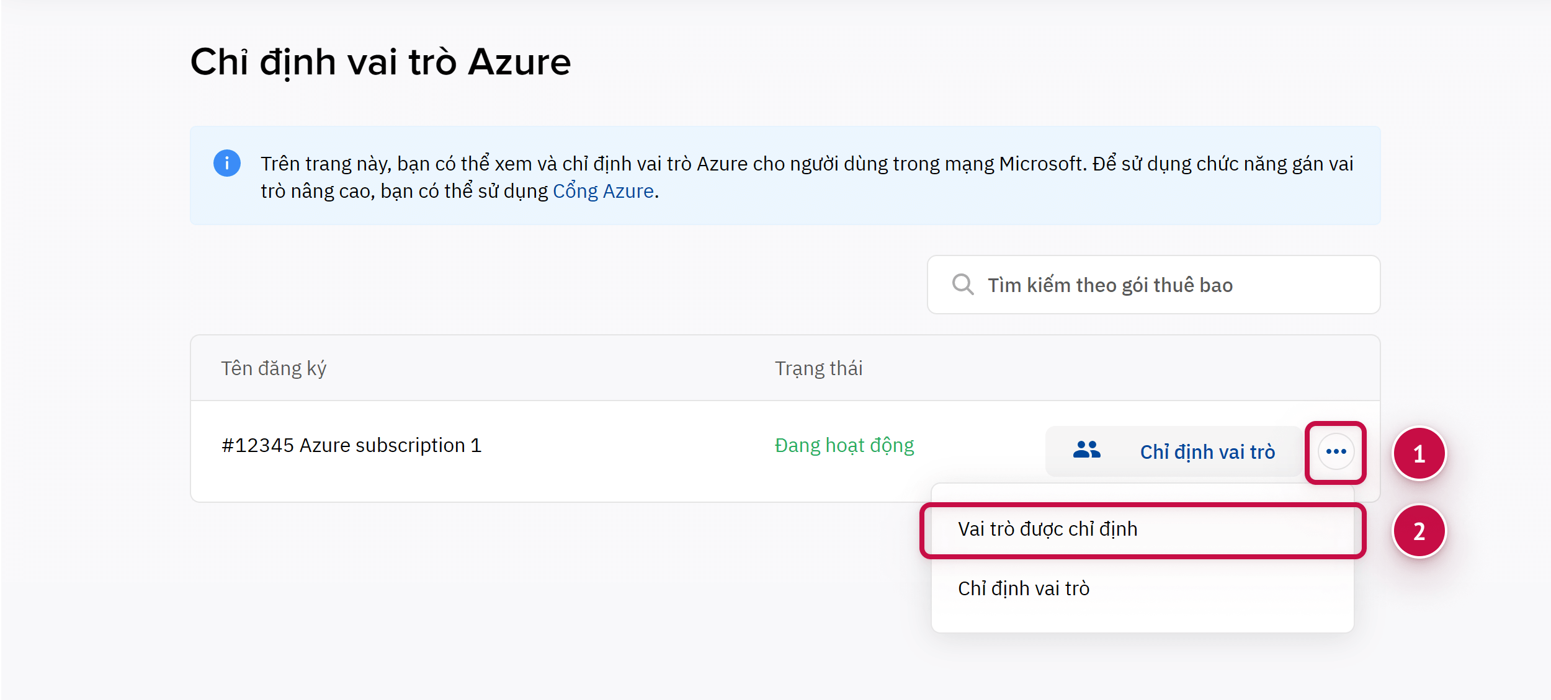Click the people icon beside Chỉ định vai trò
This screenshot has width=1551, height=700.
(x=1086, y=450)
